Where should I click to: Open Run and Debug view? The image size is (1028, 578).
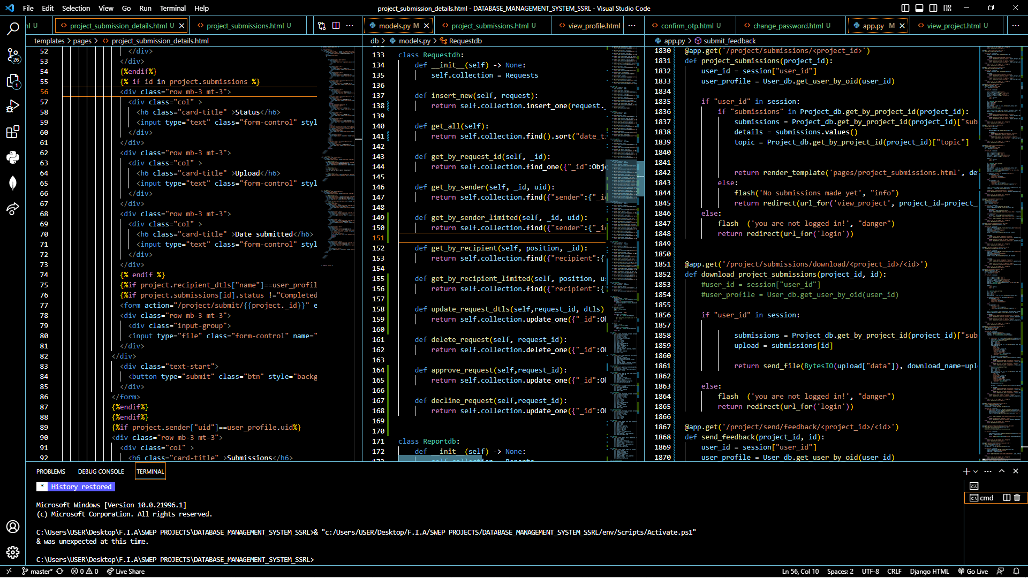click(13, 106)
